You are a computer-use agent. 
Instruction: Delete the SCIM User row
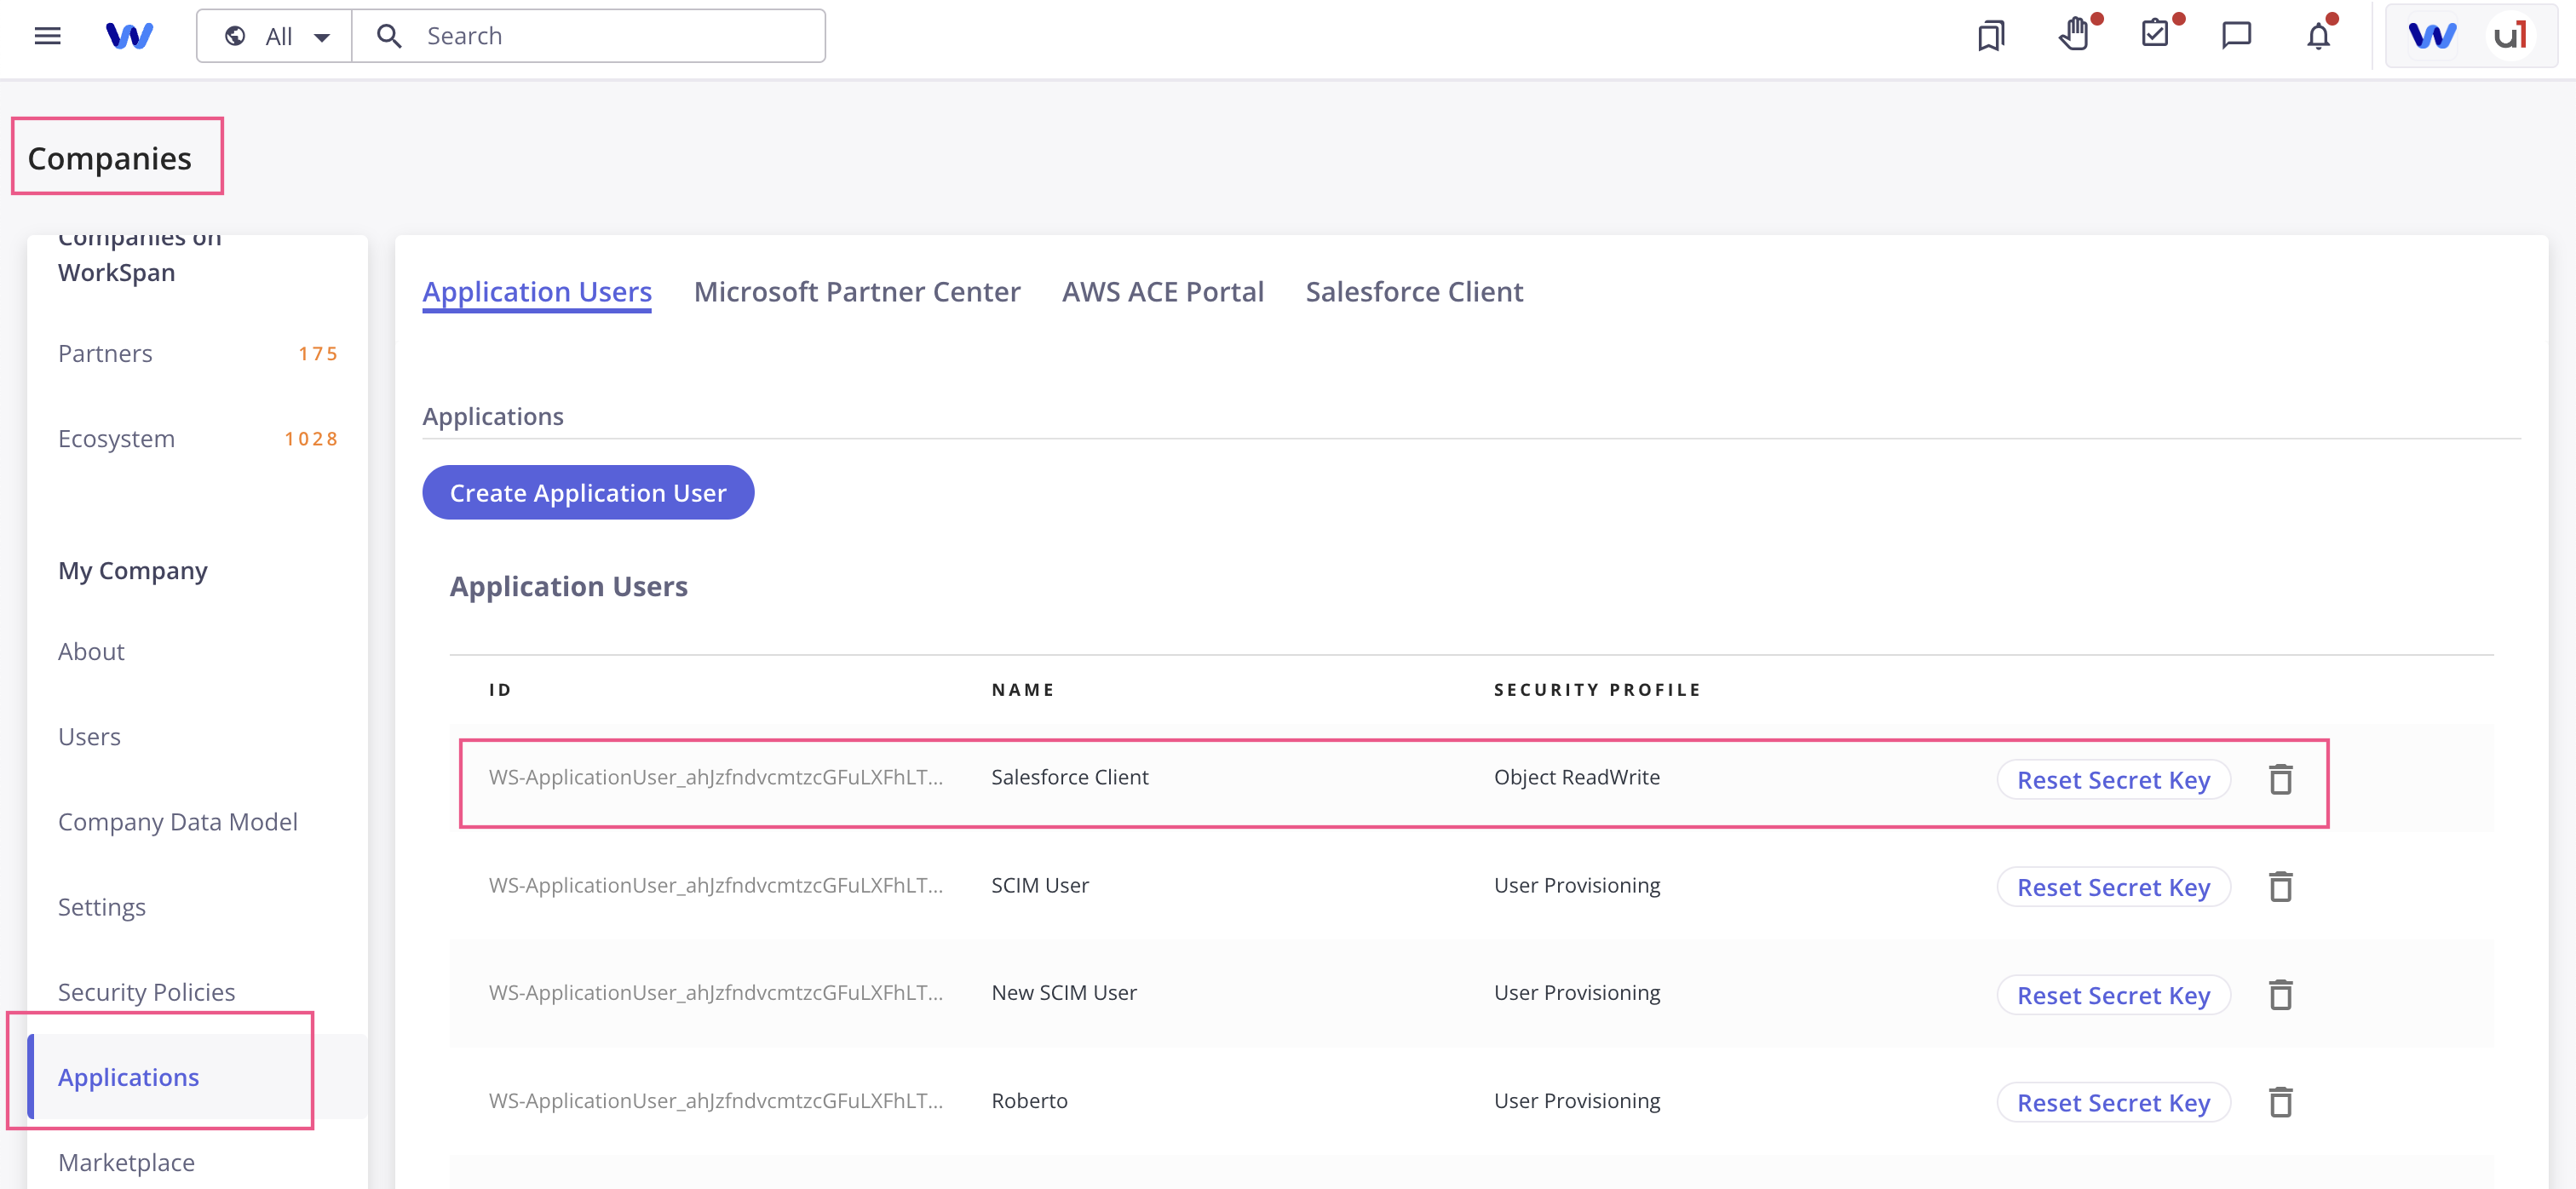tap(2281, 887)
